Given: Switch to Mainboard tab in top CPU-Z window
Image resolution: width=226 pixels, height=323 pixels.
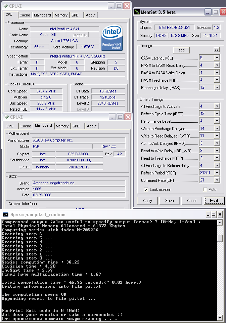Looking at the screenshot, I should pos(42,15).
